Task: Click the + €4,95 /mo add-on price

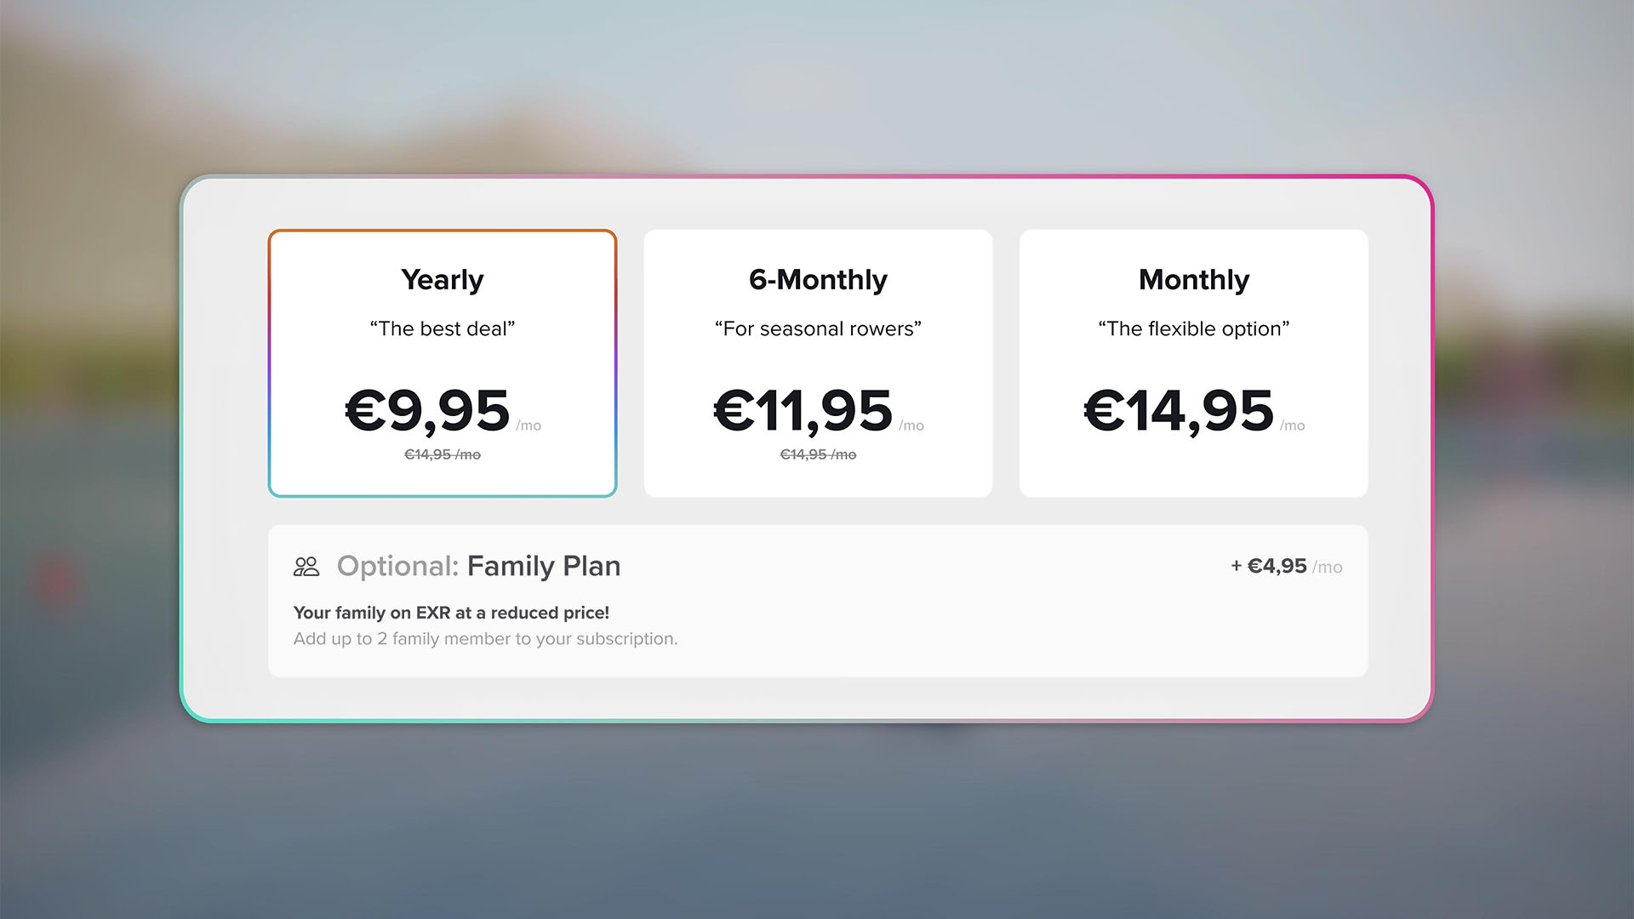Action: [x=1287, y=567]
